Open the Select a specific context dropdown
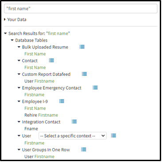Screen dimensions: 162x162 tap(73, 136)
